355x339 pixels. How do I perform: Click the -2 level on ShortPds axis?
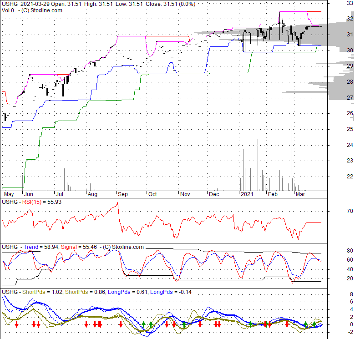350,332
